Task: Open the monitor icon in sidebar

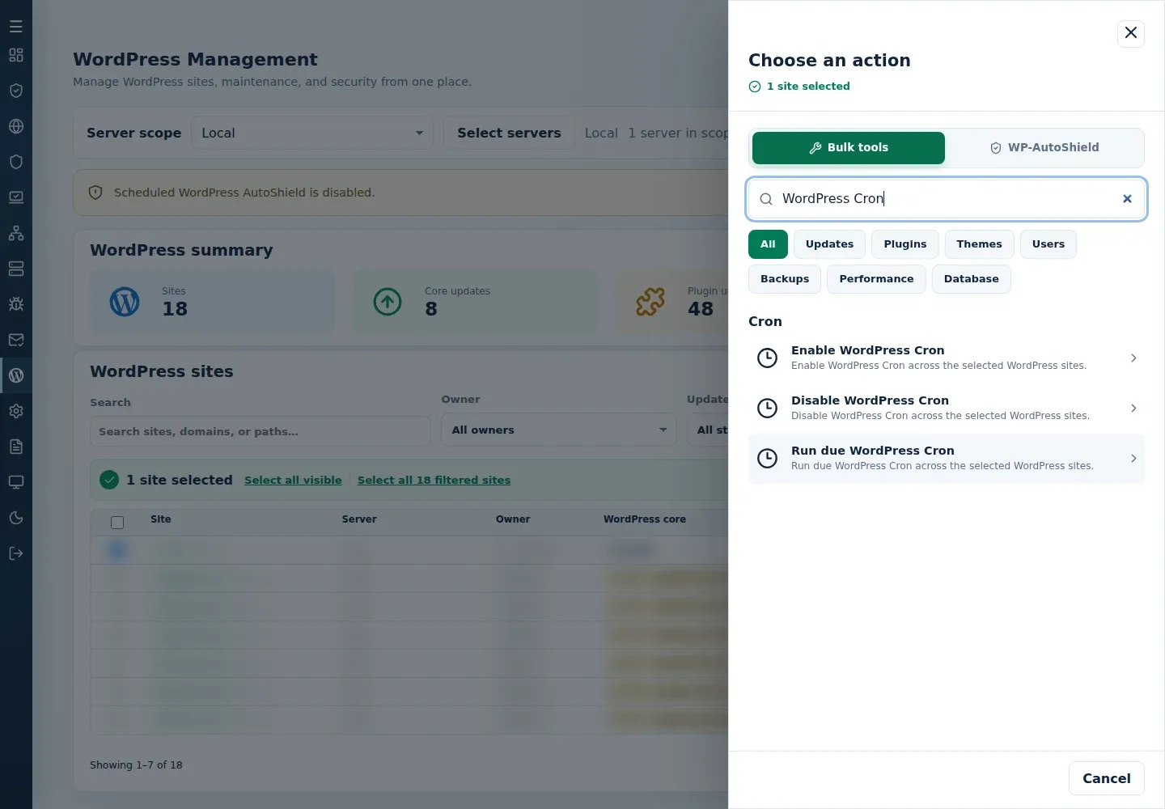Action: (x=16, y=482)
